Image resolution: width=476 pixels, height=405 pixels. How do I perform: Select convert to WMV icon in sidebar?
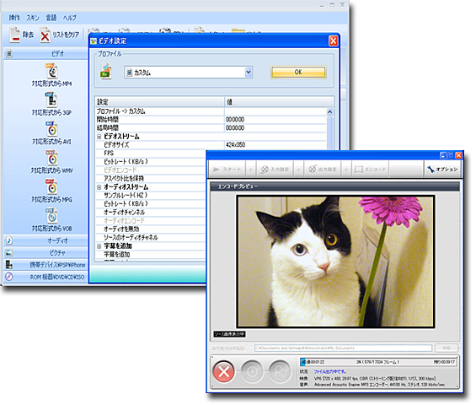(x=52, y=158)
